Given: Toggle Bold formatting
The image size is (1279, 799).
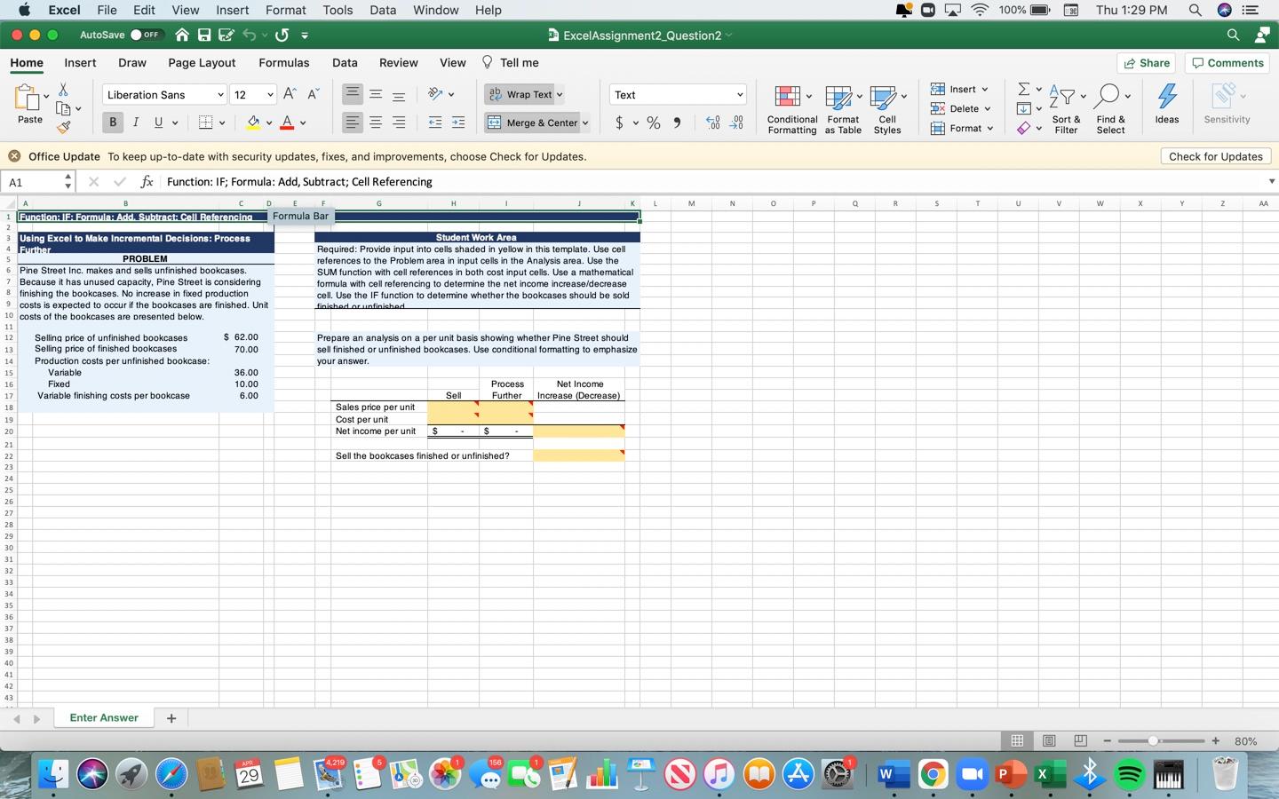Looking at the screenshot, I should [x=113, y=123].
